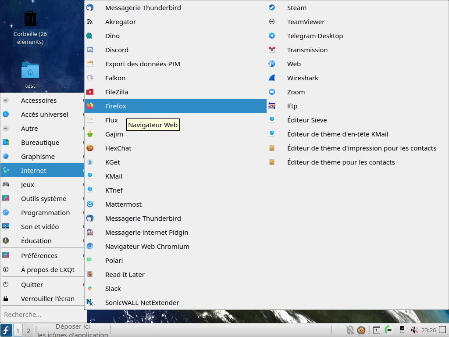Toggle the muted volume tray icon

tap(414, 330)
